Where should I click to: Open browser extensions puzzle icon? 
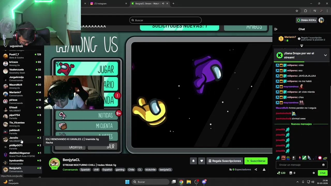pos(306,11)
